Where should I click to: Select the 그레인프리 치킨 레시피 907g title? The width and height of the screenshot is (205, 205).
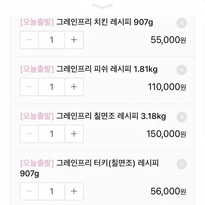pos(105,22)
